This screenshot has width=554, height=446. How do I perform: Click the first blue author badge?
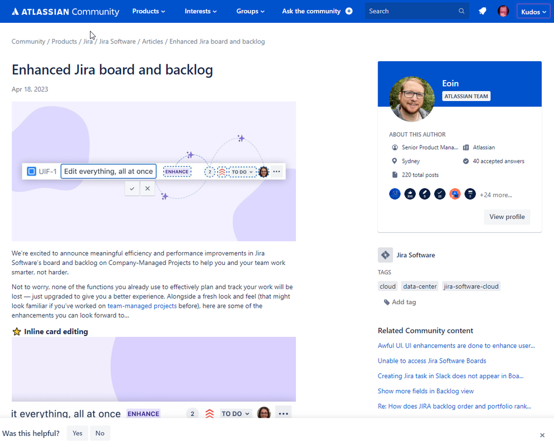[395, 194]
